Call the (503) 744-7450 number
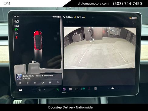 (127, 4)
